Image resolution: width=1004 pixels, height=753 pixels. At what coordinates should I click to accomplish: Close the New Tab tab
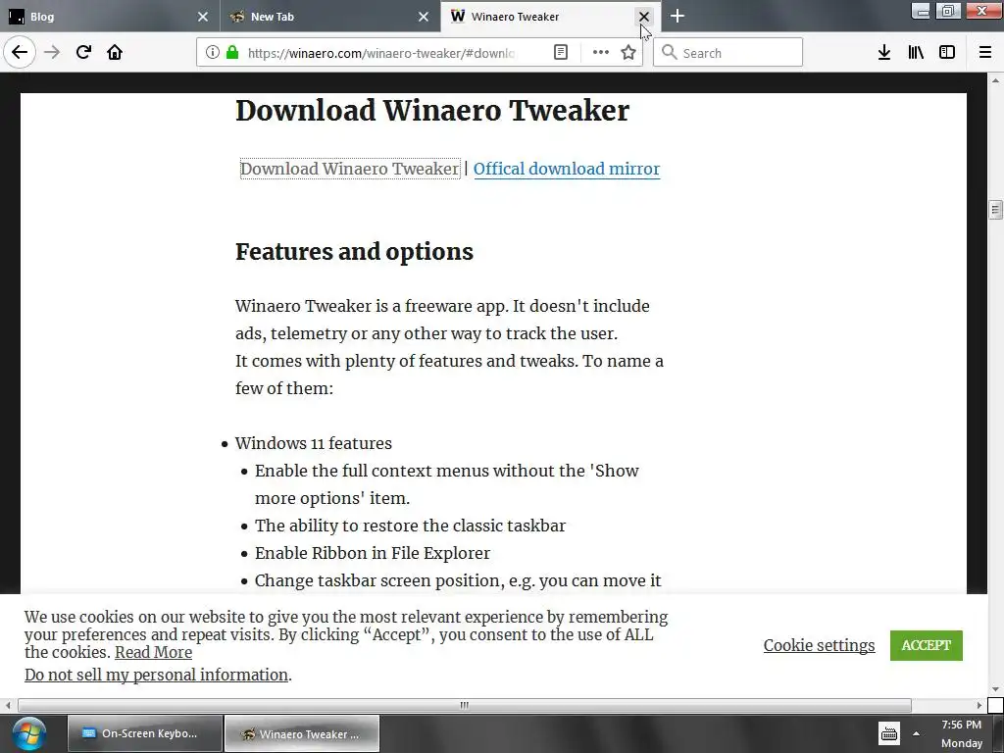424,17
